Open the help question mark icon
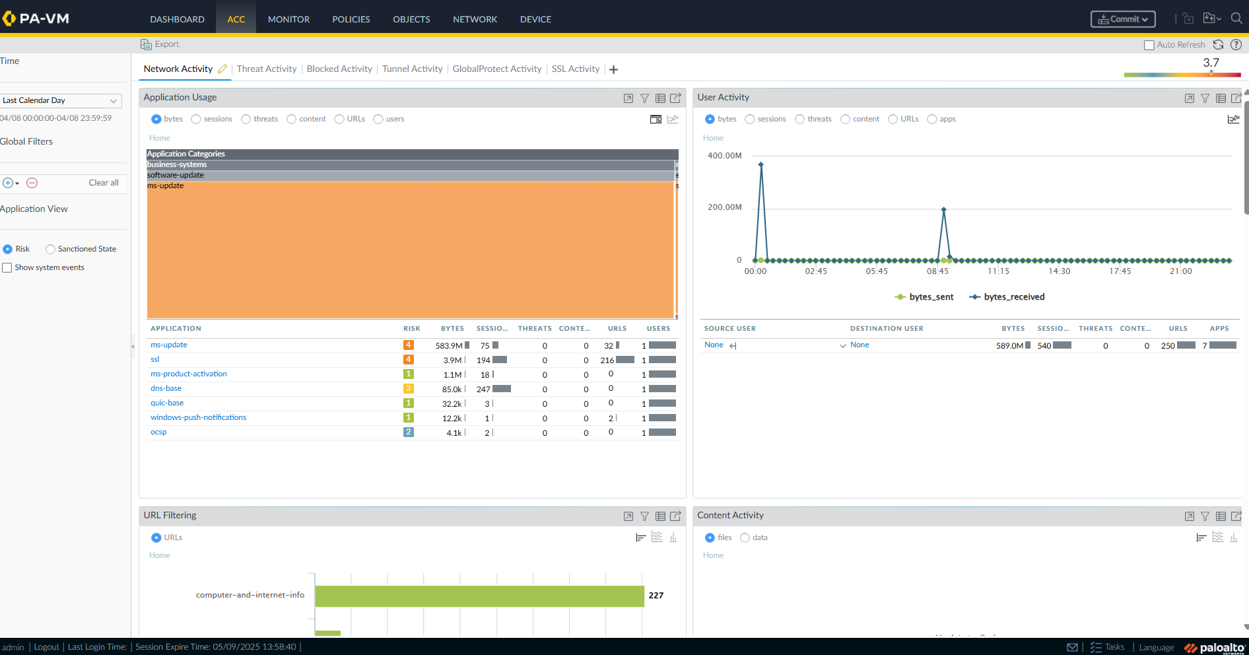 (1236, 45)
